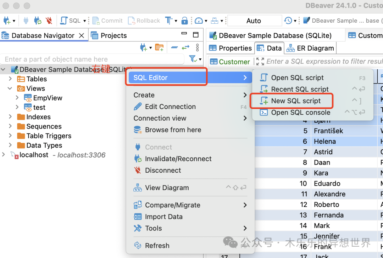Switch to the ER Diagram tab
Image resolution: width=383 pixels, height=258 pixels.
(310, 48)
